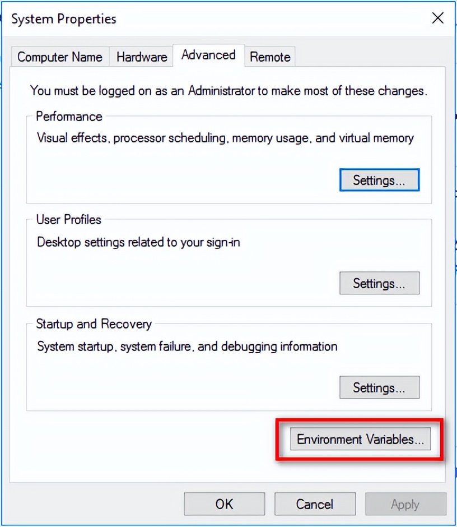
Task: Select the Advanced tab
Action: click(208, 55)
